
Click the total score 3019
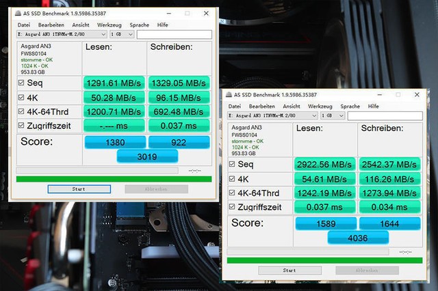147,156
